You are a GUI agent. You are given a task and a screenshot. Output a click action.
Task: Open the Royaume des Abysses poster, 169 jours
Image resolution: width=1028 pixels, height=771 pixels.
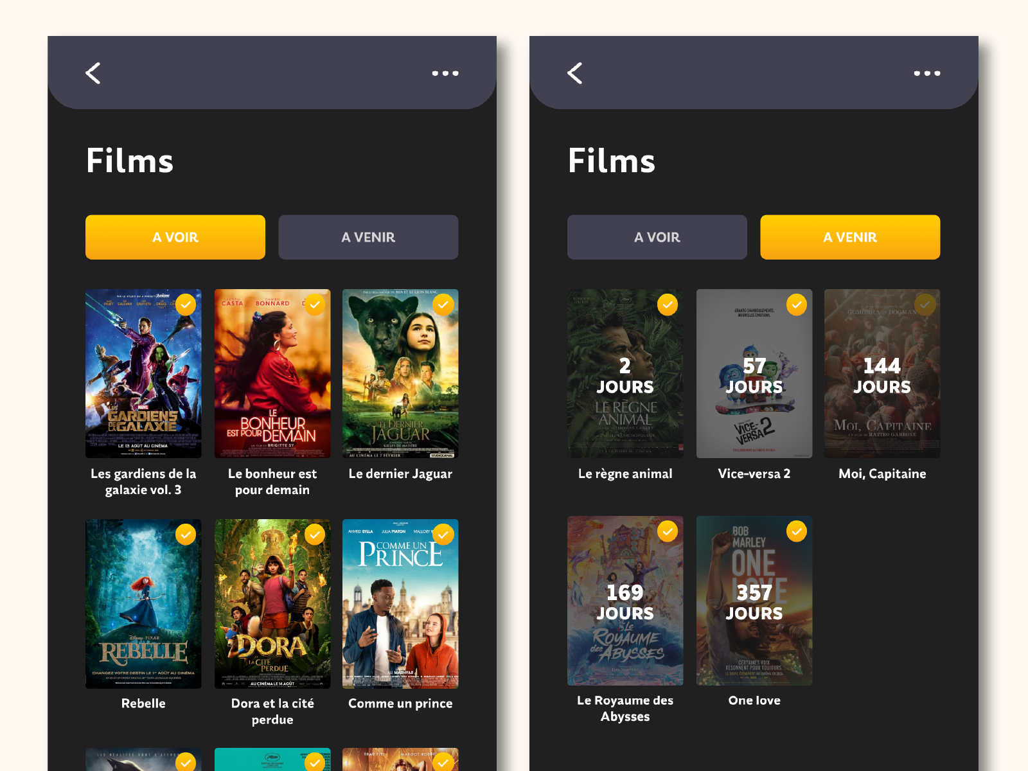click(x=625, y=600)
